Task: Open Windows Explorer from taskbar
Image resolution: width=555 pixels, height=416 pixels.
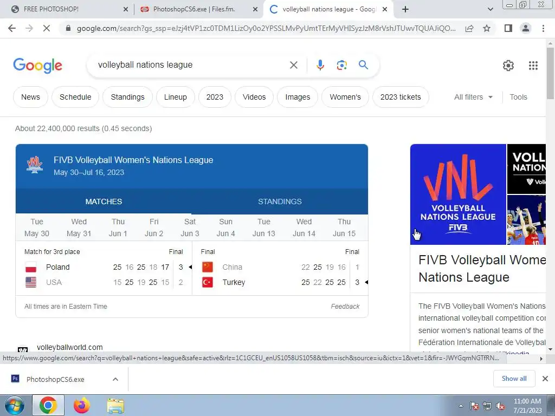Action: pos(115,406)
